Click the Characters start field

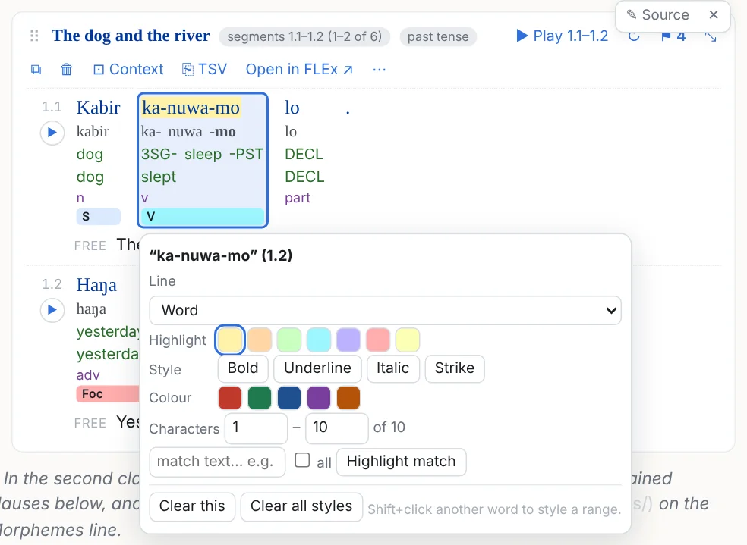[x=257, y=428]
